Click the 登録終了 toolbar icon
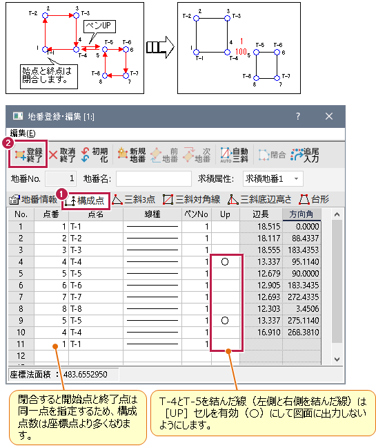 [28, 155]
